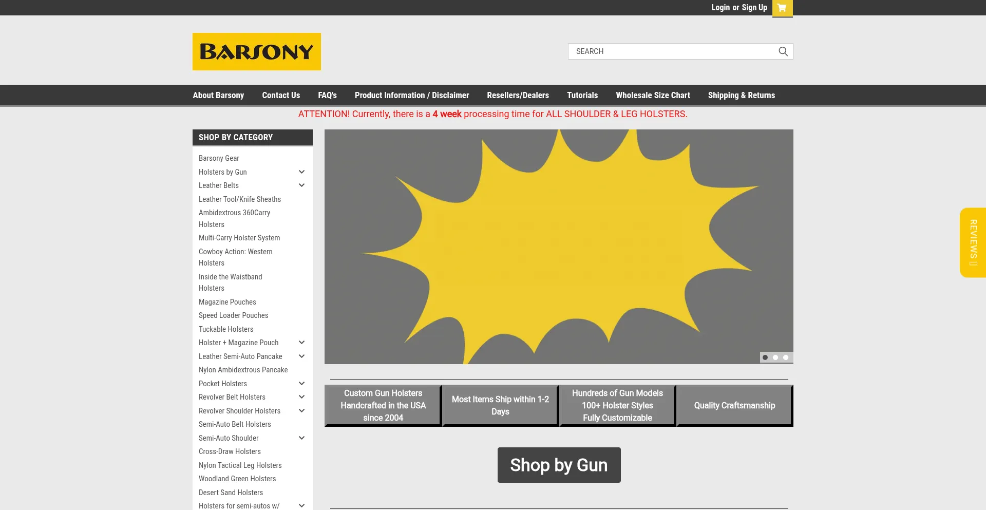Expand the Semi-Auto Shoulder chevron

[x=301, y=438]
